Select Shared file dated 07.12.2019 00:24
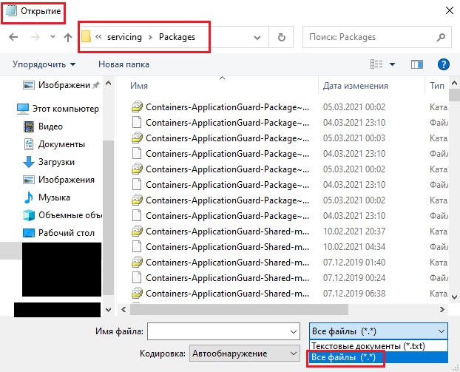Screen dimensions: 460x372 289,278
